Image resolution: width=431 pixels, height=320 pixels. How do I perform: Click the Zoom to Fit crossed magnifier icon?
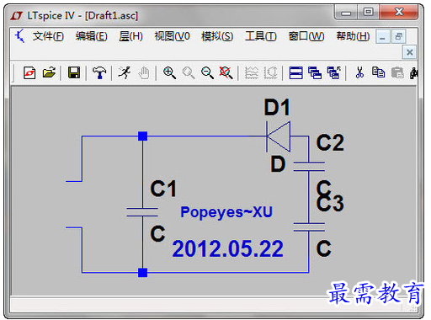(x=226, y=73)
